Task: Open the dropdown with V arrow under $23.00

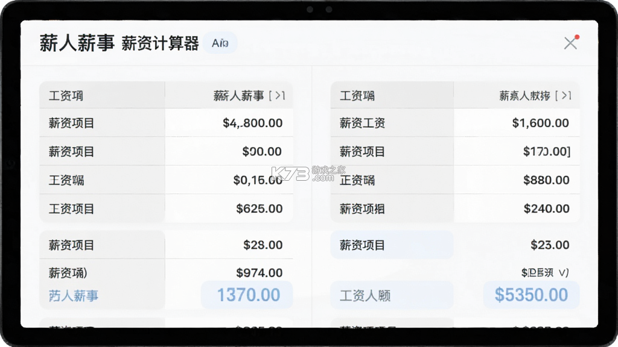Action: (545, 273)
